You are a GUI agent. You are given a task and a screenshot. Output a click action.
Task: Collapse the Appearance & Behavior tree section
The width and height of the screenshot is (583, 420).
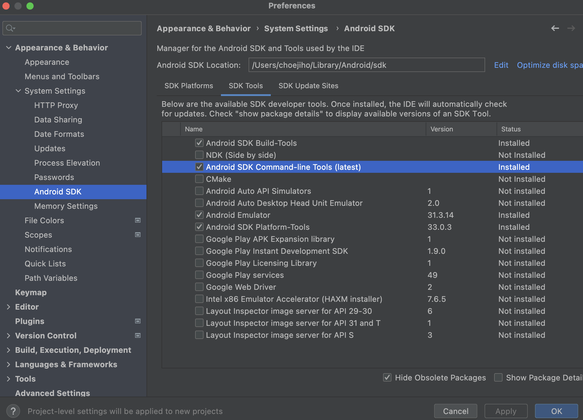point(9,48)
